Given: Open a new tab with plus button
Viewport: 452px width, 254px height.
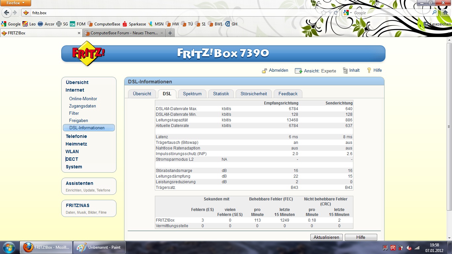Looking at the screenshot, I should pos(170,33).
